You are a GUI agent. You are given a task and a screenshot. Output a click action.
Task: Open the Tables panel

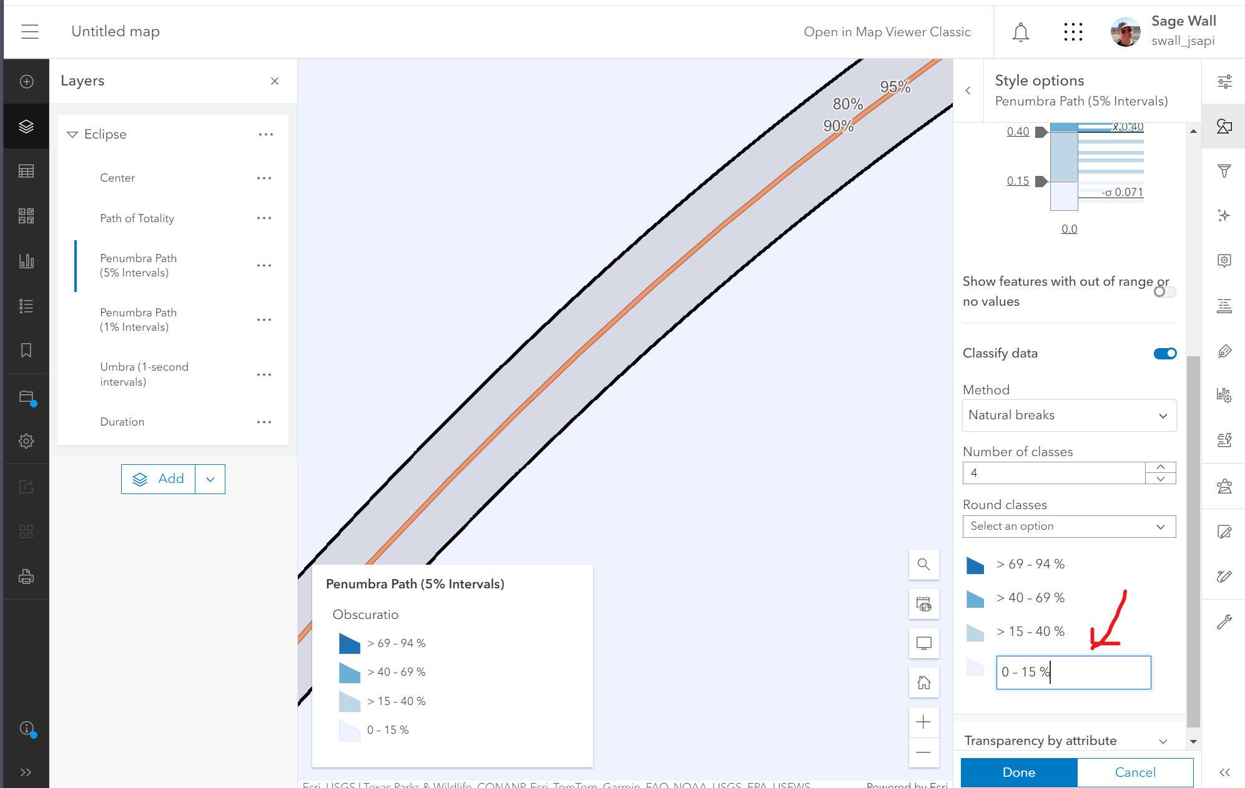tap(26, 171)
